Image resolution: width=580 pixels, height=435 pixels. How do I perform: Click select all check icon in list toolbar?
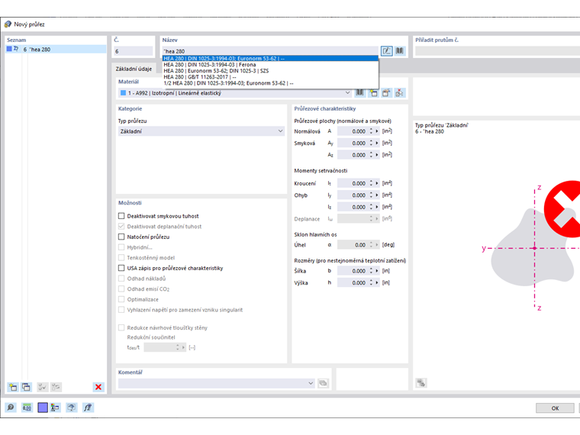(x=43, y=387)
